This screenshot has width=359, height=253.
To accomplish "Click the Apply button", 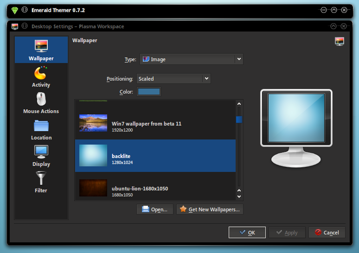I will [x=287, y=233].
